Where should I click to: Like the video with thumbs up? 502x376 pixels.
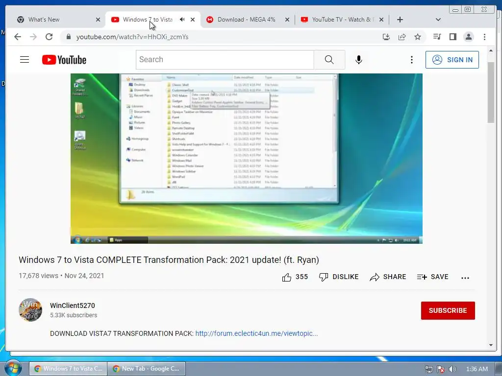click(286, 277)
